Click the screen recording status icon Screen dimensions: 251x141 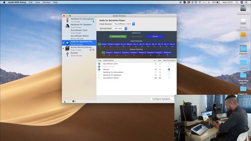pos(180,2)
